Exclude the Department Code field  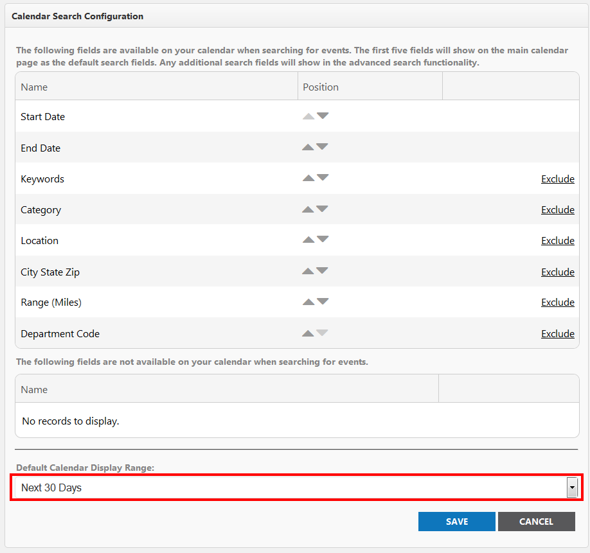[x=558, y=334]
